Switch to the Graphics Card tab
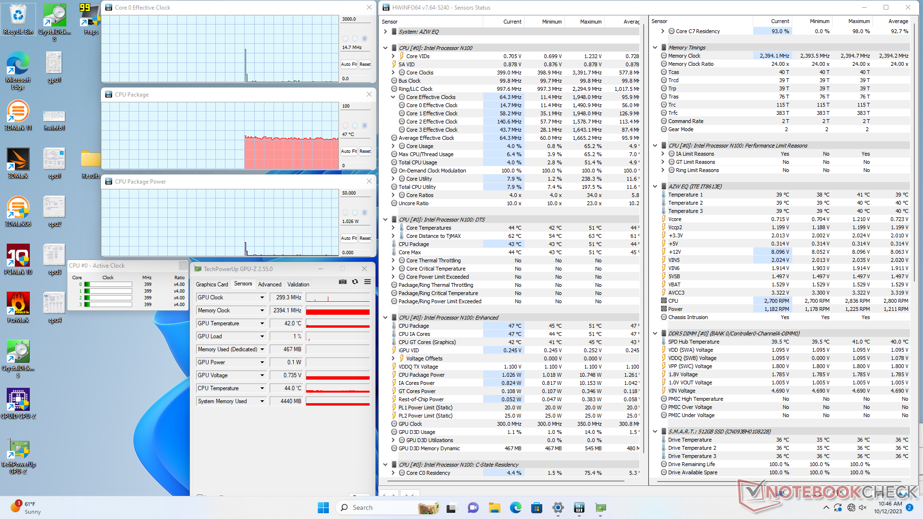The width and height of the screenshot is (923, 519). pyautogui.click(x=212, y=284)
